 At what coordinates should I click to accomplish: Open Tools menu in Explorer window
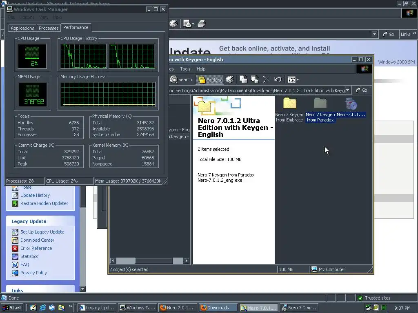coord(185,69)
